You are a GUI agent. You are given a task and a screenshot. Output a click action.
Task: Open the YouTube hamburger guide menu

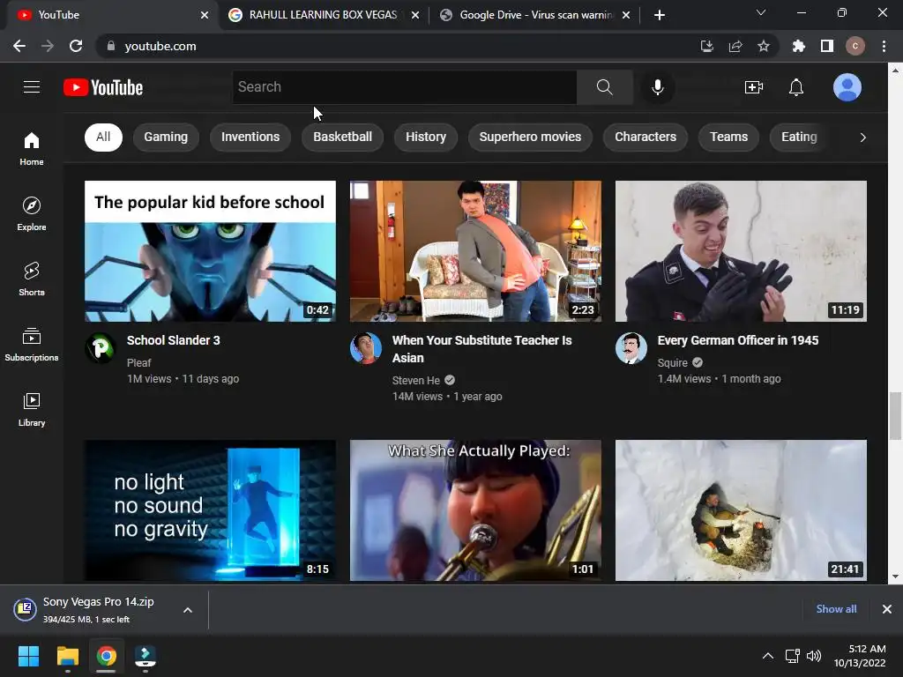pos(32,87)
